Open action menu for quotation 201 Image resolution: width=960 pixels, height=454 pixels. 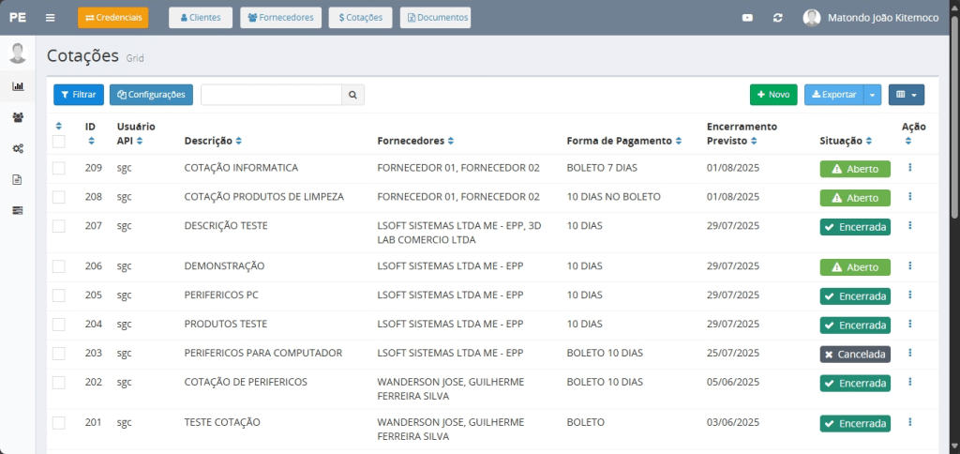(909, 422)
